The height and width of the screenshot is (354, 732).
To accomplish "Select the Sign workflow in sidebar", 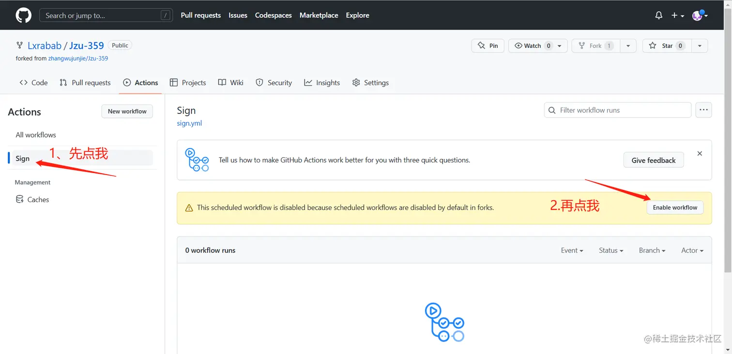I will pyautogui.click(x=80, y=158).
